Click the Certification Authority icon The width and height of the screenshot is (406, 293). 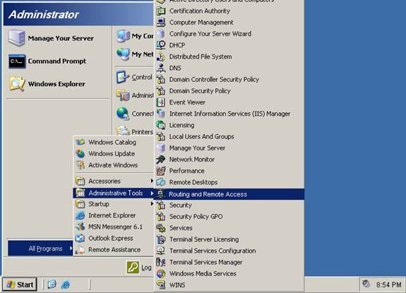pos(161,11)
